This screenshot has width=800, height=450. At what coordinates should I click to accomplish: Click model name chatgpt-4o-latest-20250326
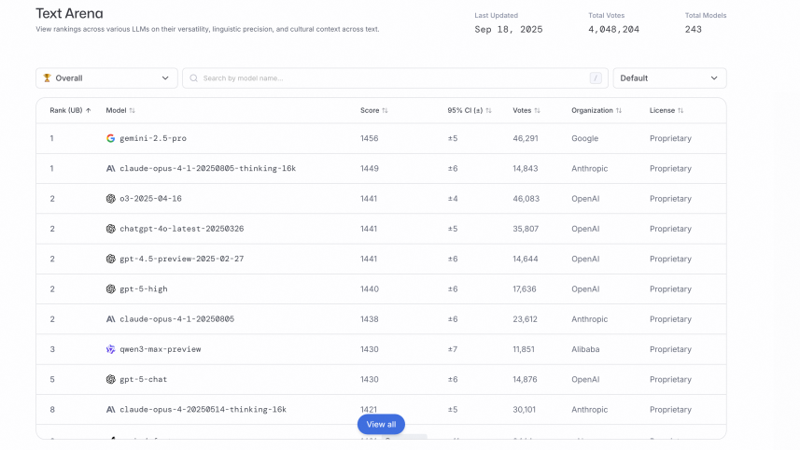[182, 229]
